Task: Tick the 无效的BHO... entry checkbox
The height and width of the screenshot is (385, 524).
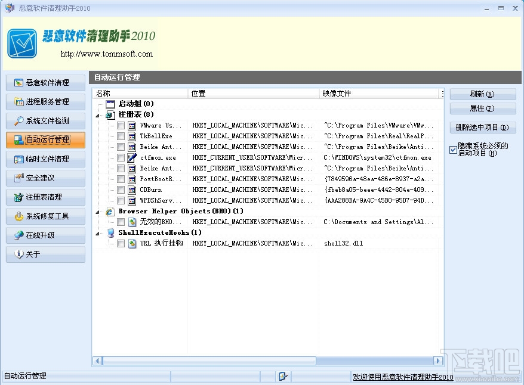Action: (x=121, y=222)
